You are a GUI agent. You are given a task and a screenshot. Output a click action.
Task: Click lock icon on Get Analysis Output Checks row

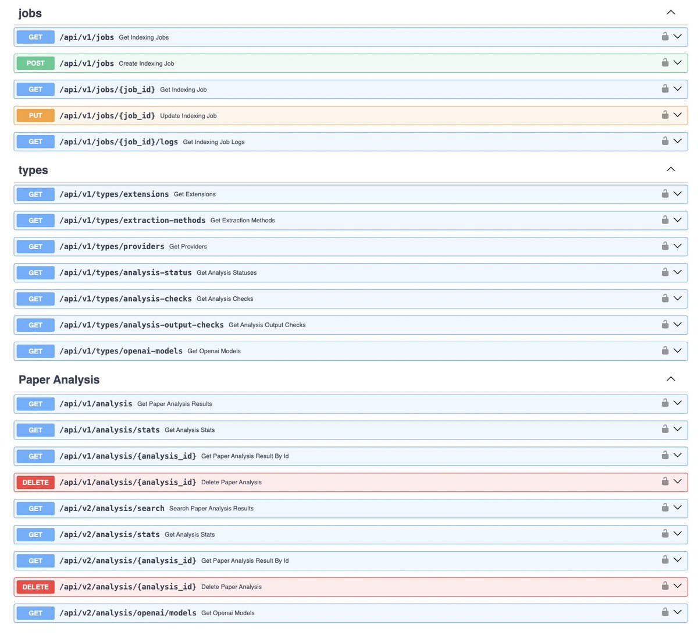pos(665,324)
